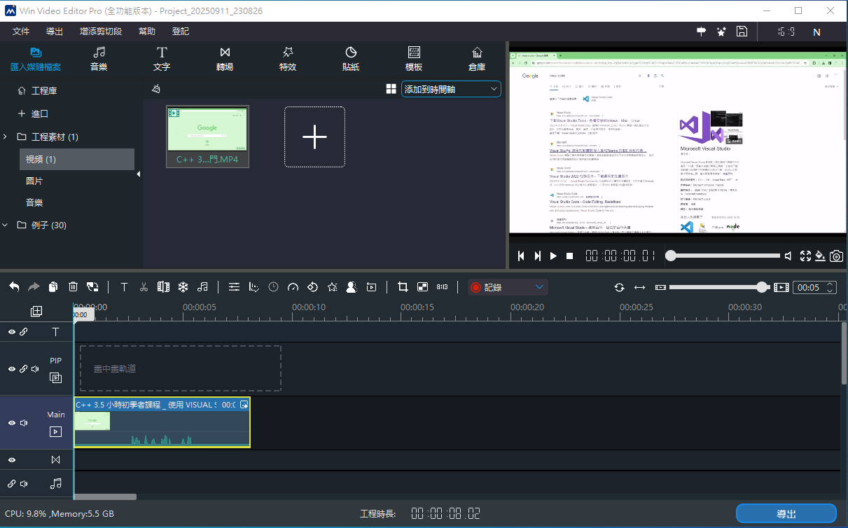Image resolution: width=848 pixels, height=528 pixels.
Task: Click the add track icon above track headers
Action: pyautogui.click(x=36, y=311)
